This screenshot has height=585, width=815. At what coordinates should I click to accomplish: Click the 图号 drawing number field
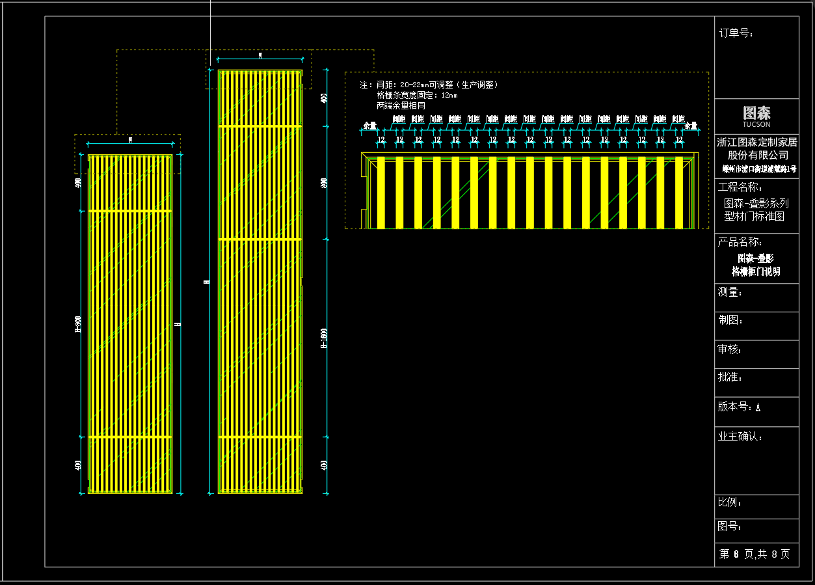(x=730, y=526)
